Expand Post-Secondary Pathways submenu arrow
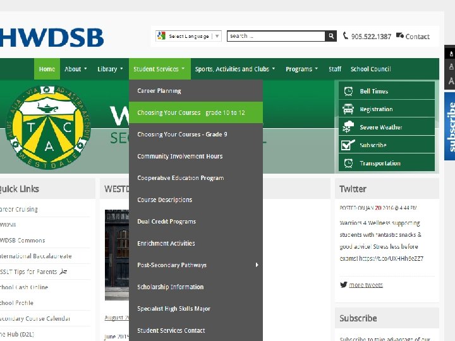Viewport: 455px width, 341px height. click(x=257, y=265)
